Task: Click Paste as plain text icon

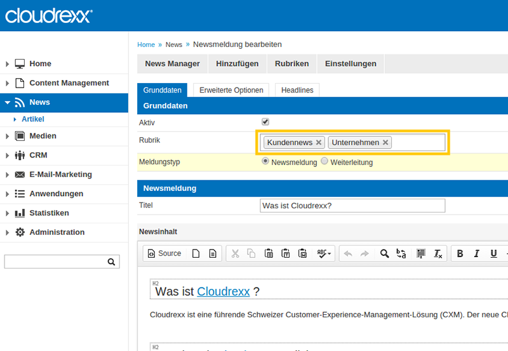Action: [x=285, y=253]
